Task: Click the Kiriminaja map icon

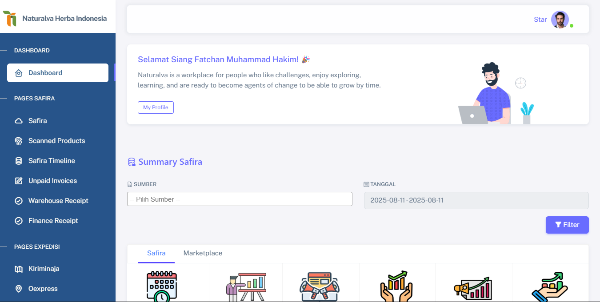Action: pos(19,269)
